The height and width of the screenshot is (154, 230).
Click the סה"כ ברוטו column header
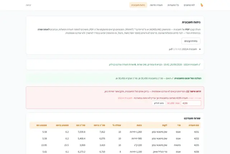click(100, 125)
